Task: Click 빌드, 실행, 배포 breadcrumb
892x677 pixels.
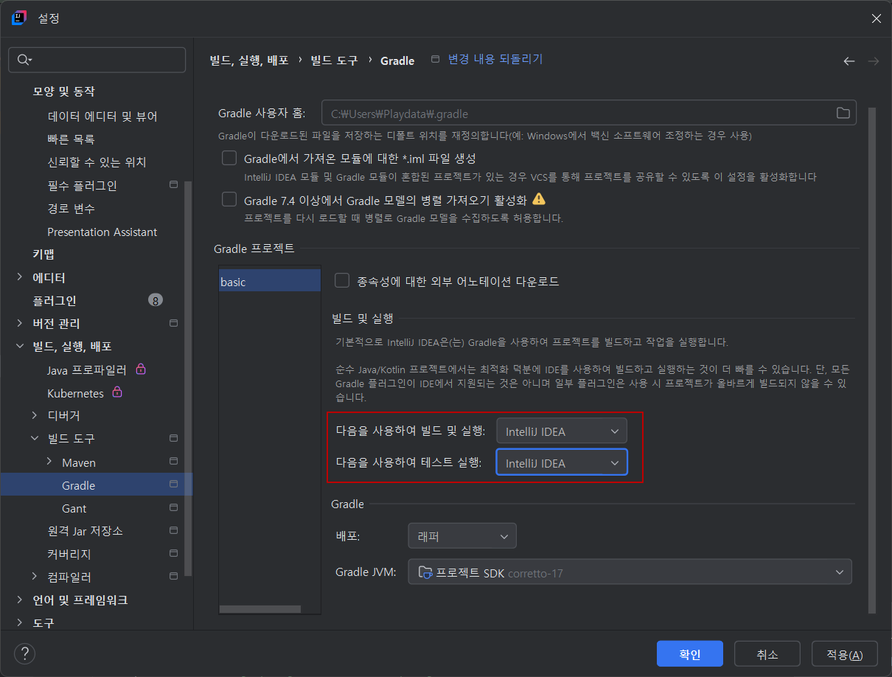Action: [249, 60]
